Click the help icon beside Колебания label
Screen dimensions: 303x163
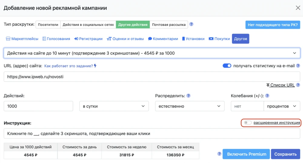[x=267, y=96]
